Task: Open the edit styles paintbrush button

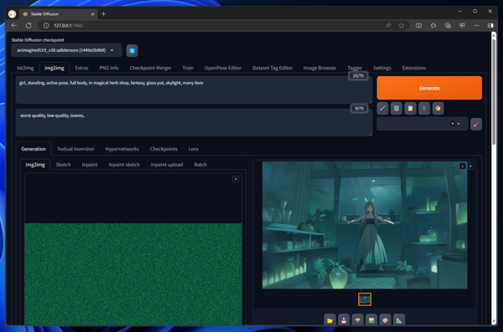Action: [476, 124]
